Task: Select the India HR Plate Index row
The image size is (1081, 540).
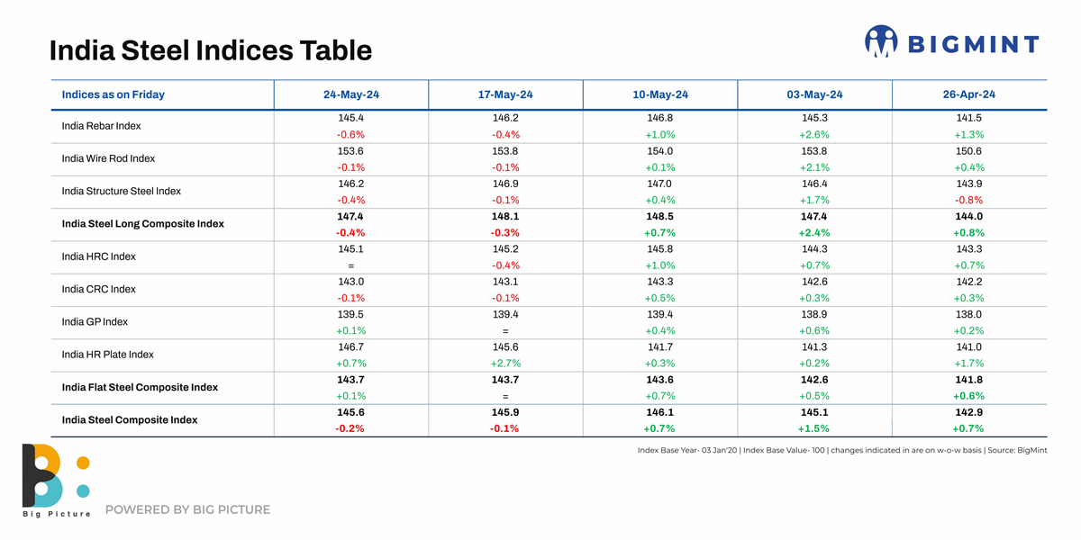Action: pos(107,354)
